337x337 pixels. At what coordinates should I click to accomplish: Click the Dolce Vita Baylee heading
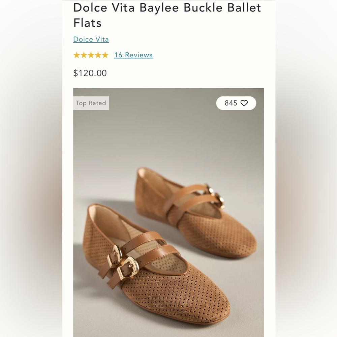167,15
